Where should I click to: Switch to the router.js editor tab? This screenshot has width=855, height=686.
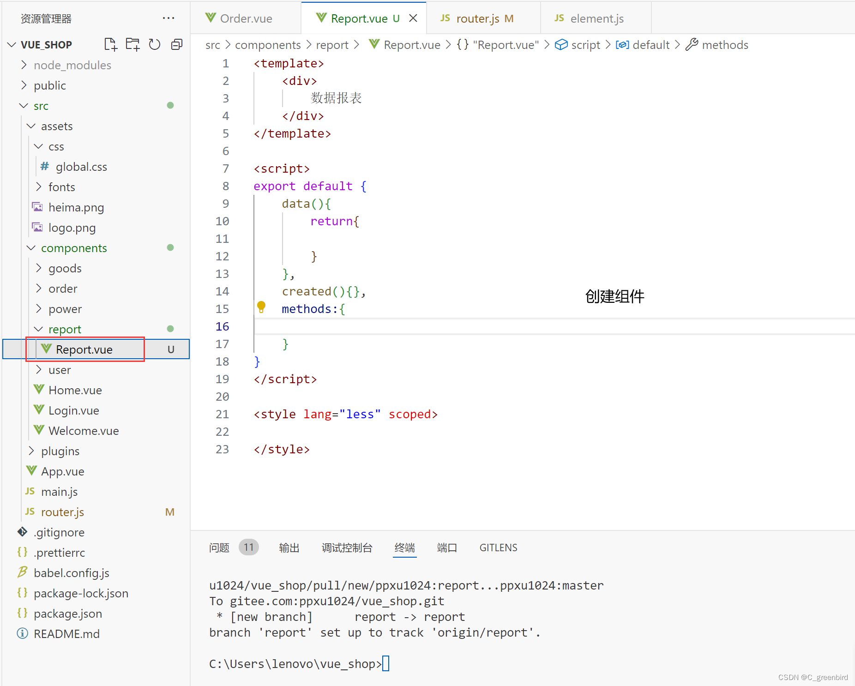coord(484,18)
